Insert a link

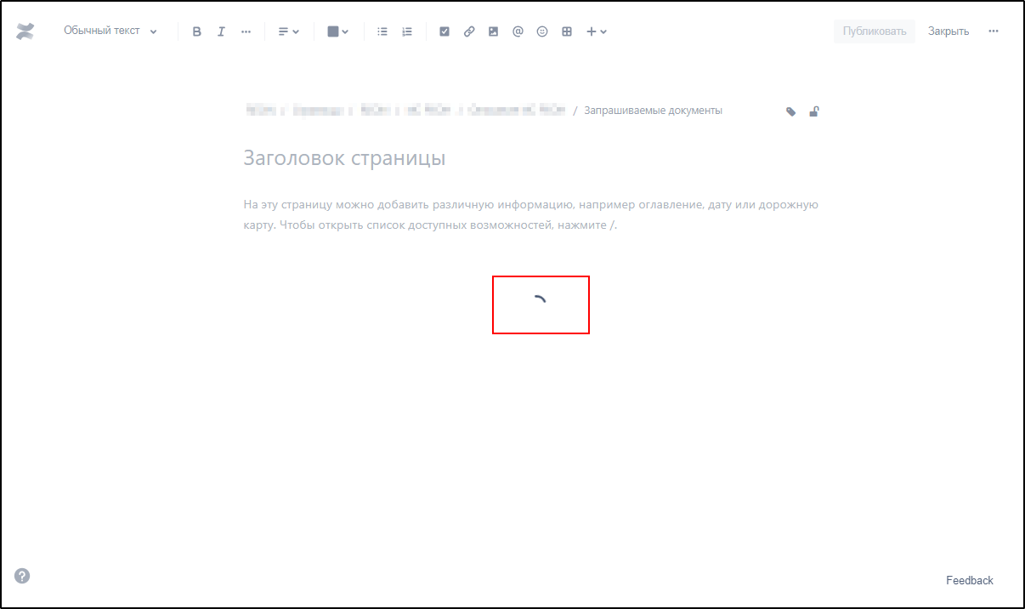[469, 31]
